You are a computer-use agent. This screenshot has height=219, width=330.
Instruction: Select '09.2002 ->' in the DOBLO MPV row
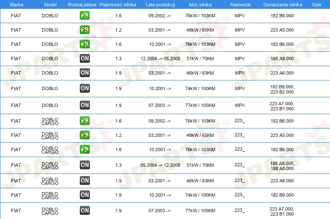[160, 16]
